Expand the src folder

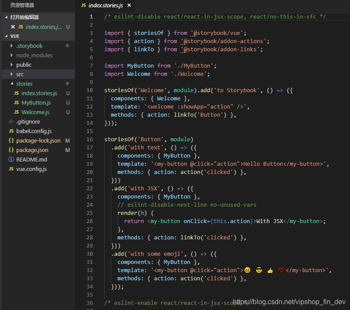pos(11,74)
